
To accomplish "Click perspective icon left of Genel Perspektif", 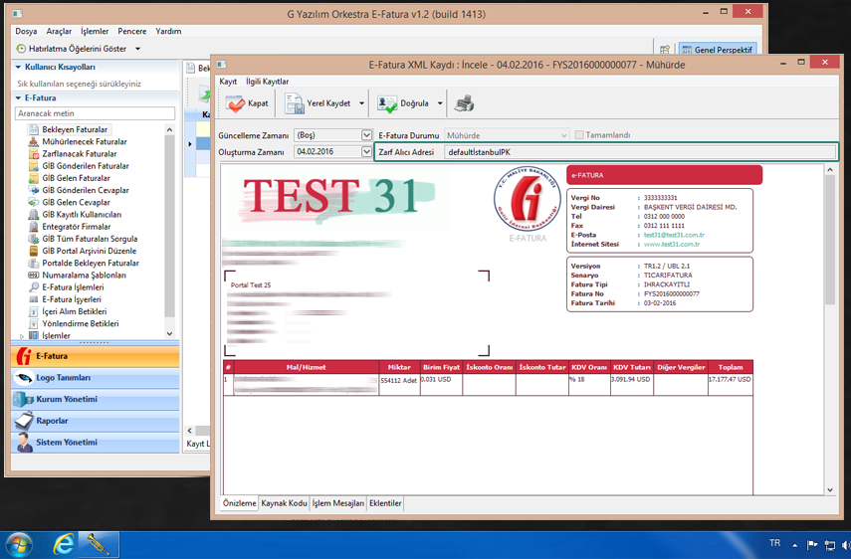I will [x=664, y=50].
